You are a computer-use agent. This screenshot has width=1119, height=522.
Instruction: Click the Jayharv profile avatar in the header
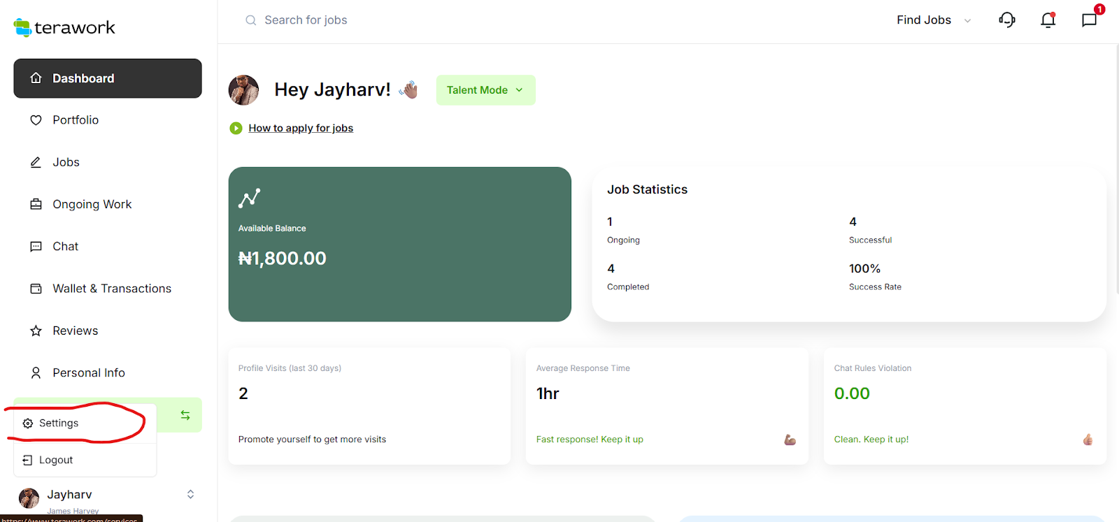coord(243,90)
